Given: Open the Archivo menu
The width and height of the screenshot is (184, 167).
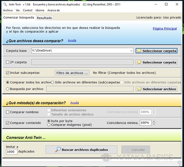Looking at the screenshot, I should pyautogui.click(x=8, y=10).
